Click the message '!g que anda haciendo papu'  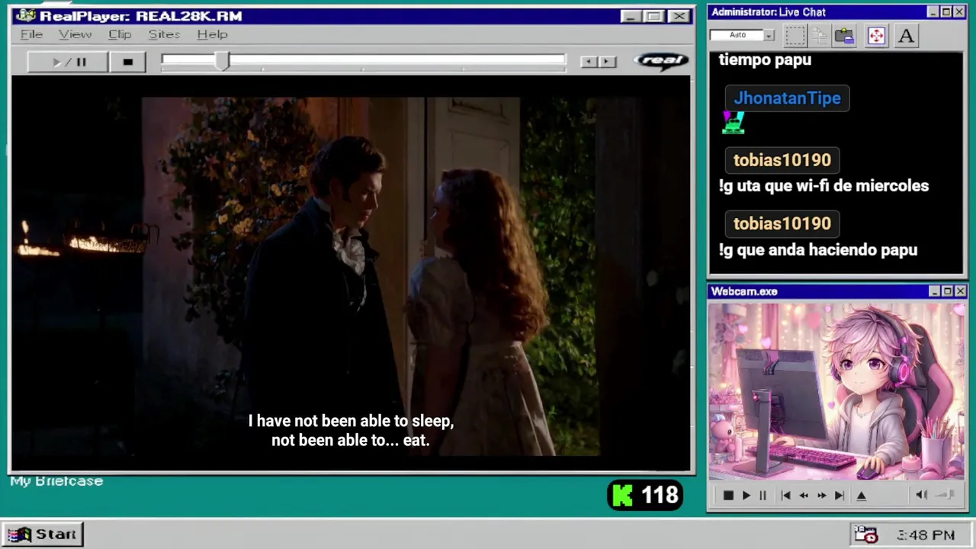click(817, 250)
